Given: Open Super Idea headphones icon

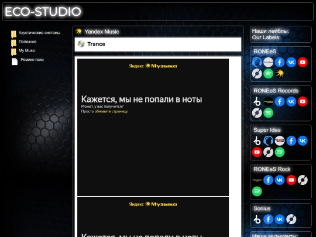Looking at the screenshot, I should [x=268, y=140].
